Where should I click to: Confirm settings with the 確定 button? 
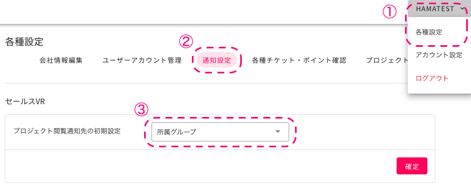coord(412,166)
